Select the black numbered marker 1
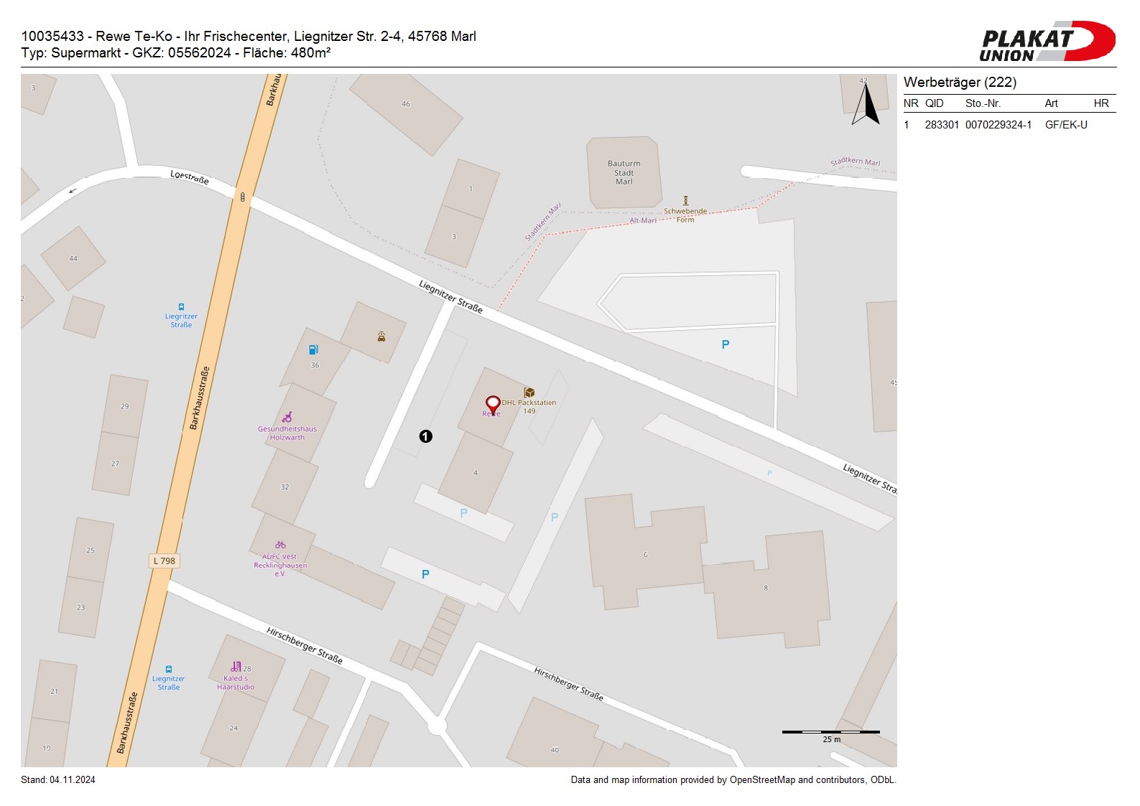This screenshot has height=806, width=1140. click(426, 436)
